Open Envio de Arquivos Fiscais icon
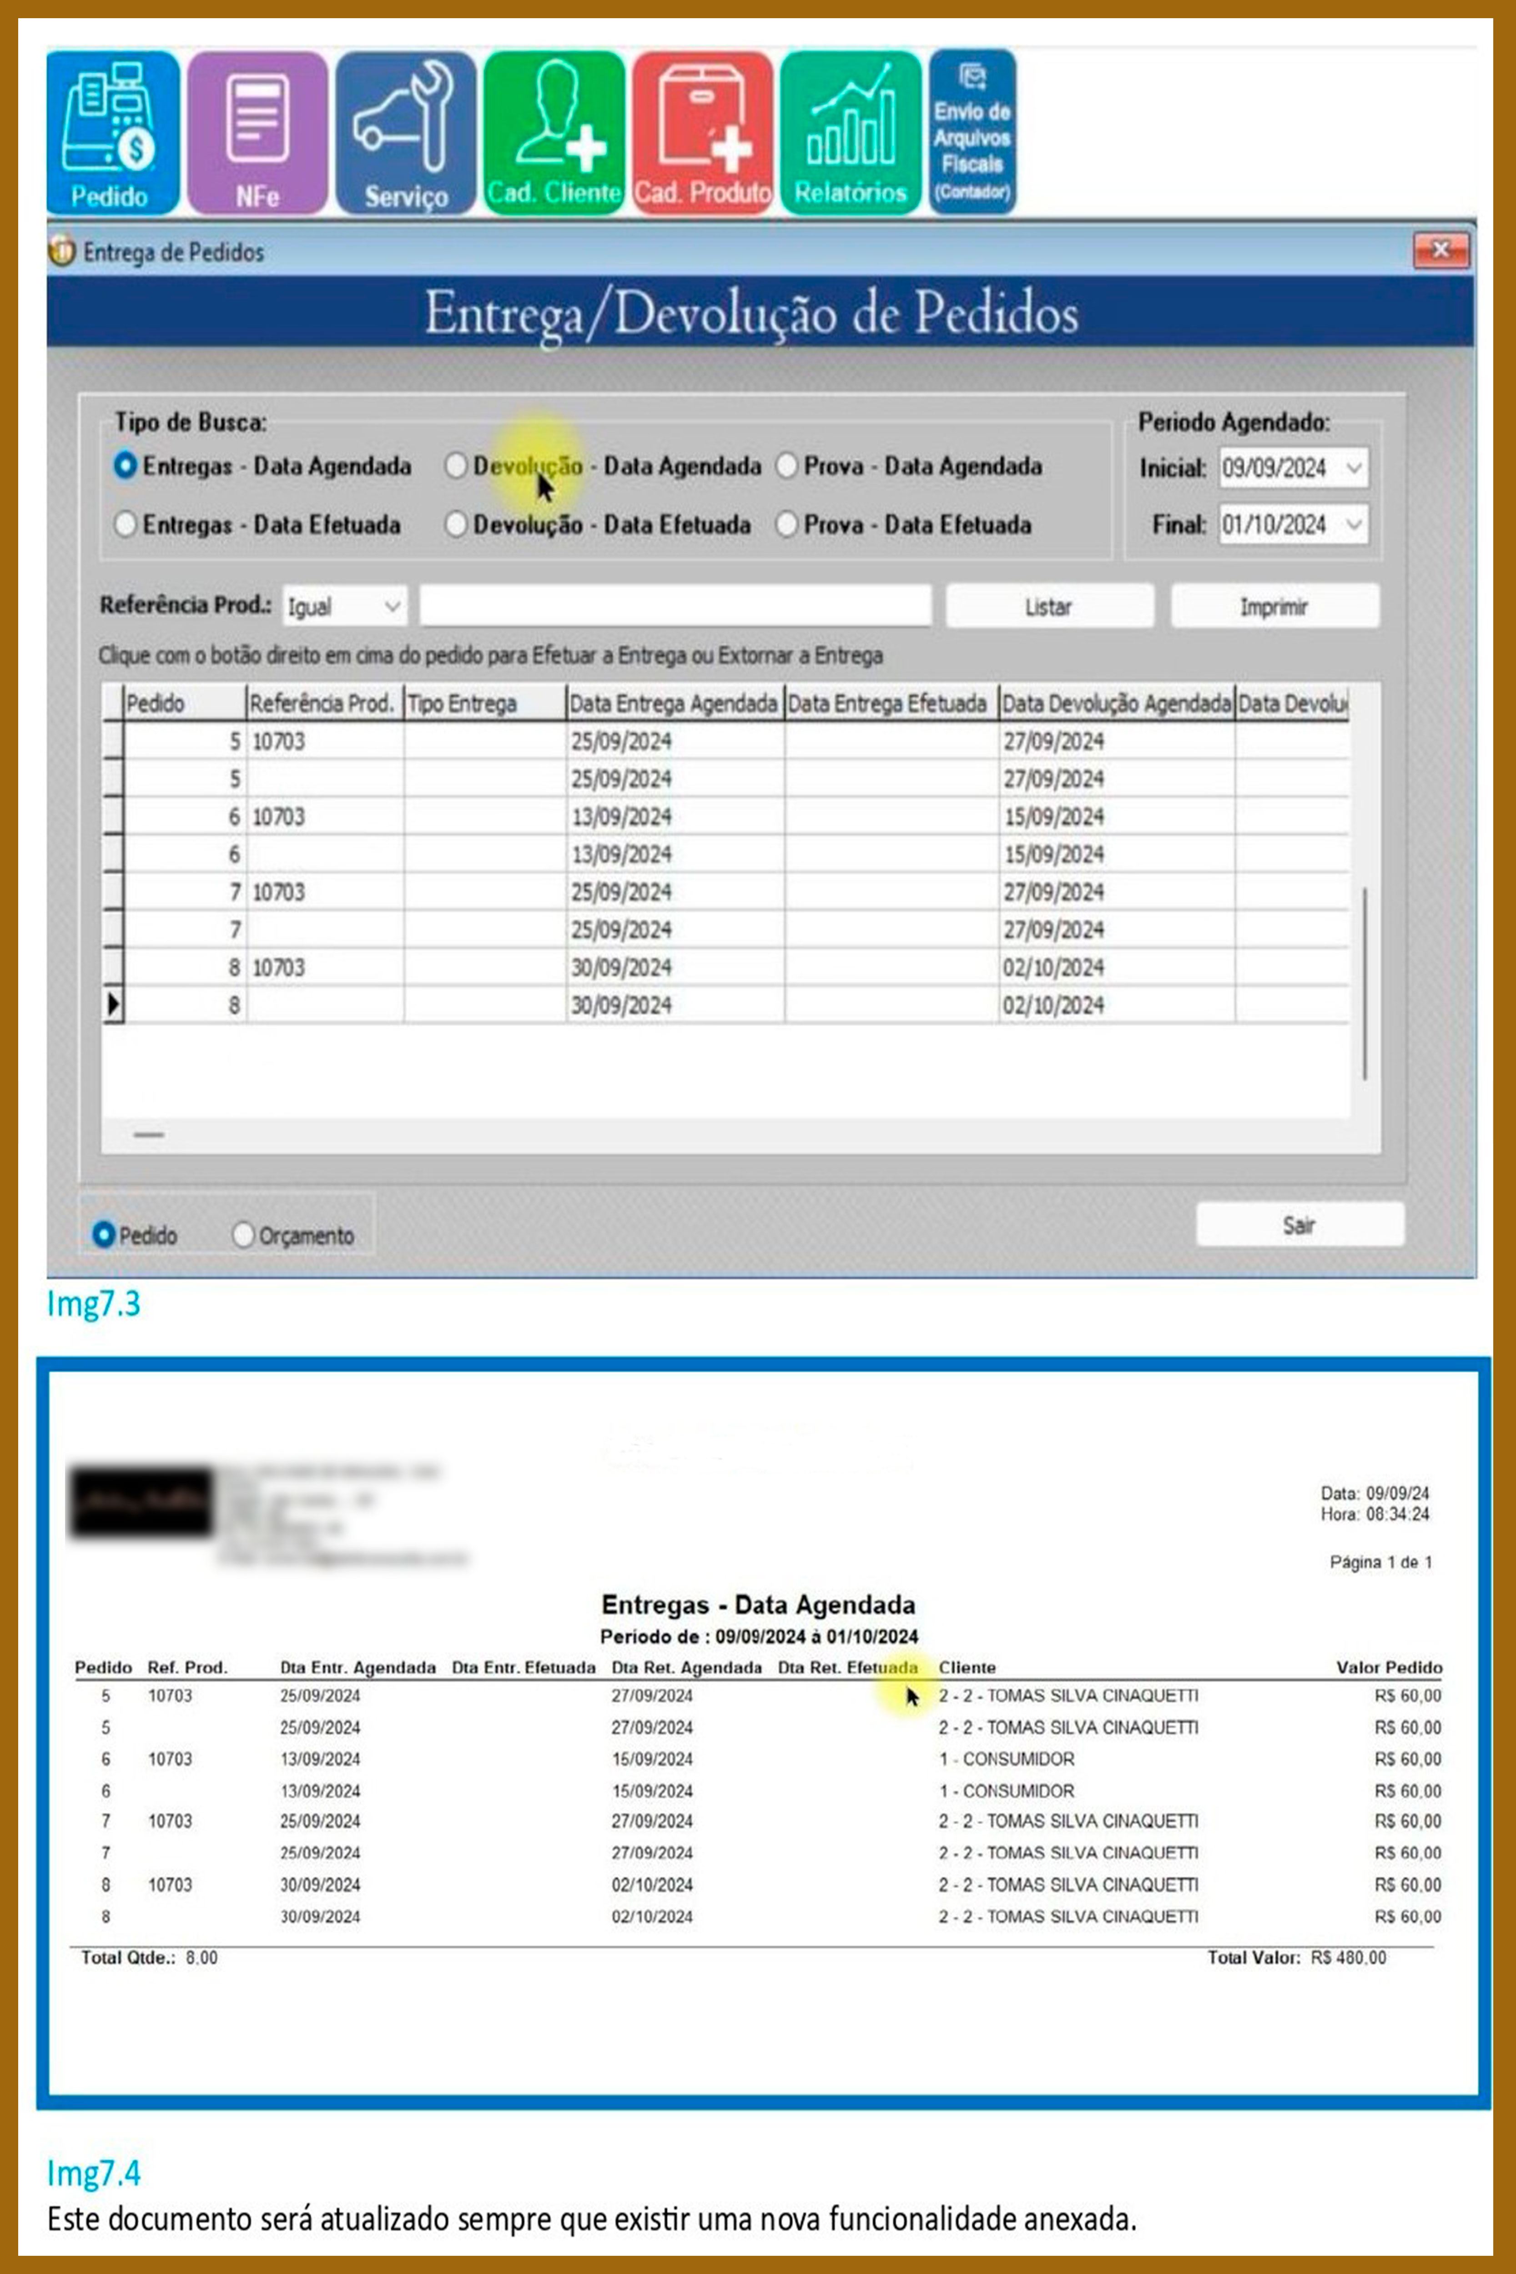Viewport: 1516px width, 2274px height. 972,132
